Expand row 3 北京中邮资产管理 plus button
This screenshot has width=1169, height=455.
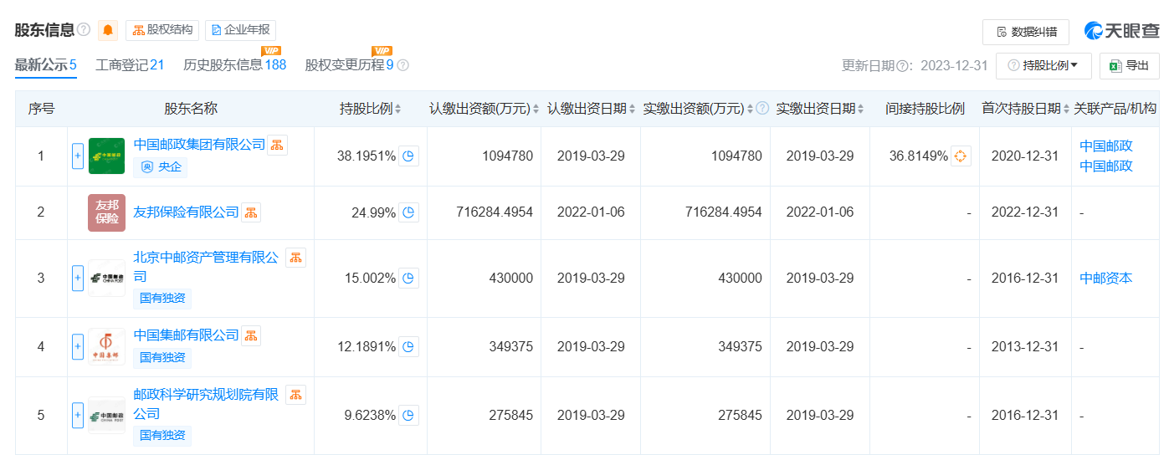coord(78,278)
